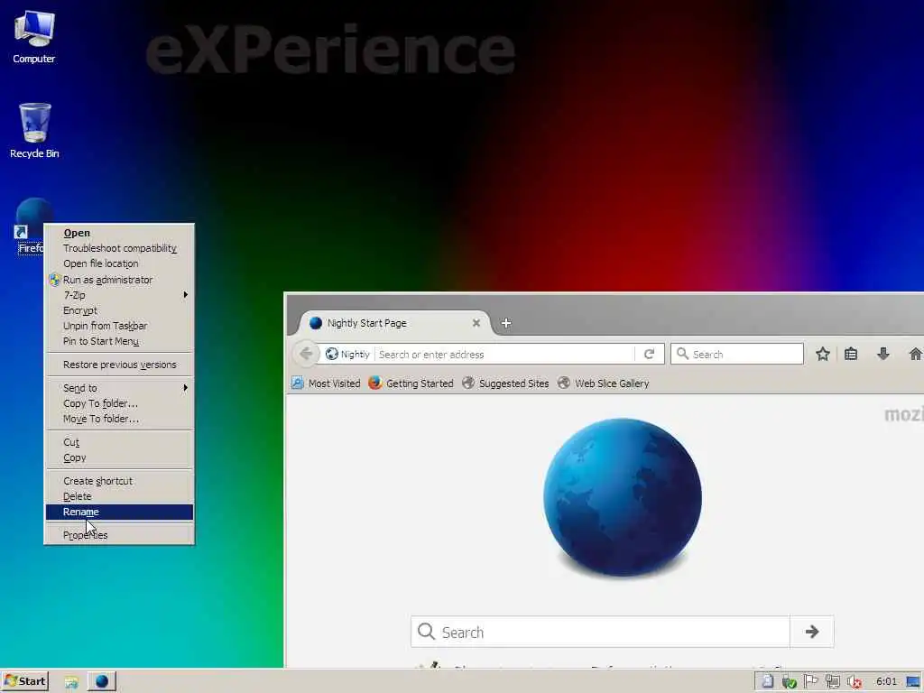
Task: Choose Copy from context menu
Action: tap(120, 457)
